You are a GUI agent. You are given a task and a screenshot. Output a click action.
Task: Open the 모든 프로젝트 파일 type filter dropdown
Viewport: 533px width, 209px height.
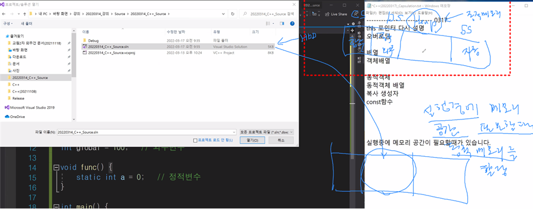pos(266,132)
